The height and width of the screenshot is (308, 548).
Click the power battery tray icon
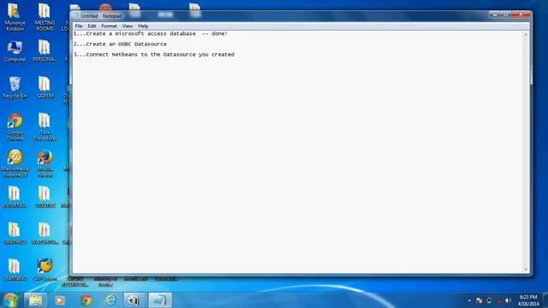tap(489, 300)
